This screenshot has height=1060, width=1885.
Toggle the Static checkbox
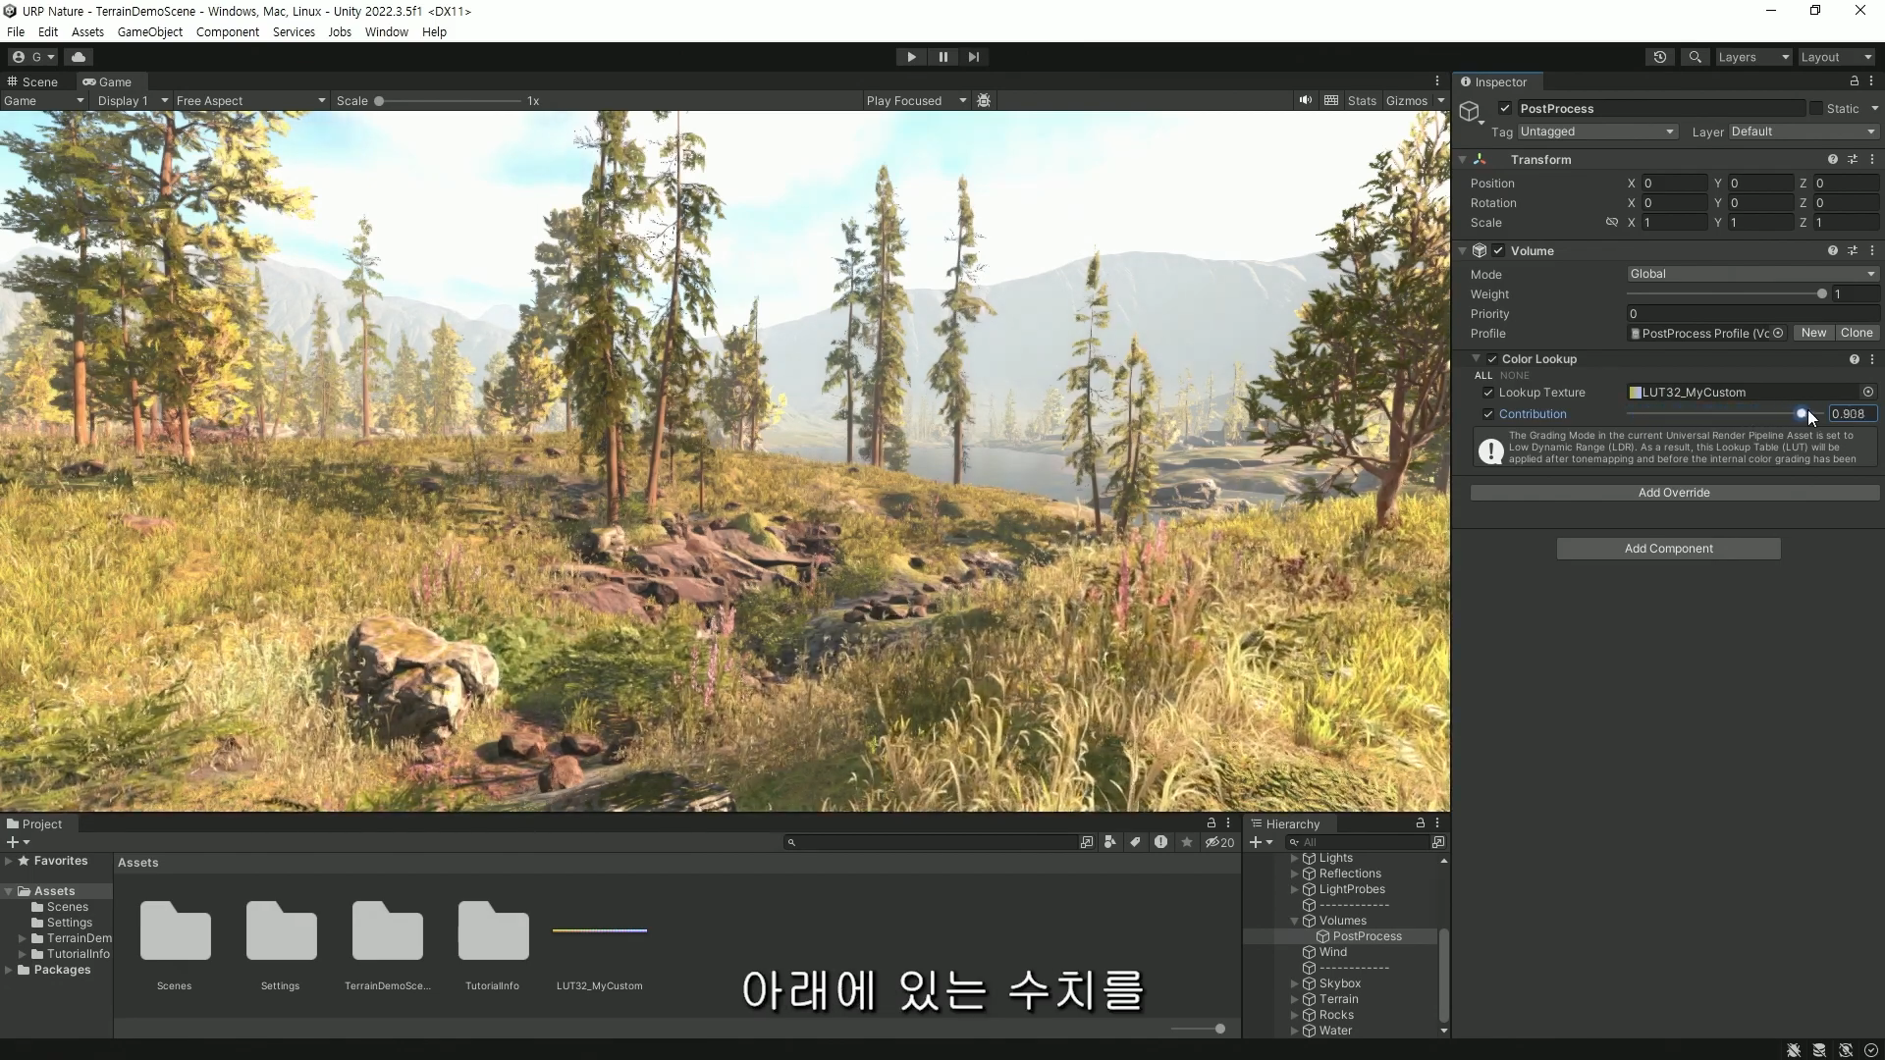tap(1815, 108)
